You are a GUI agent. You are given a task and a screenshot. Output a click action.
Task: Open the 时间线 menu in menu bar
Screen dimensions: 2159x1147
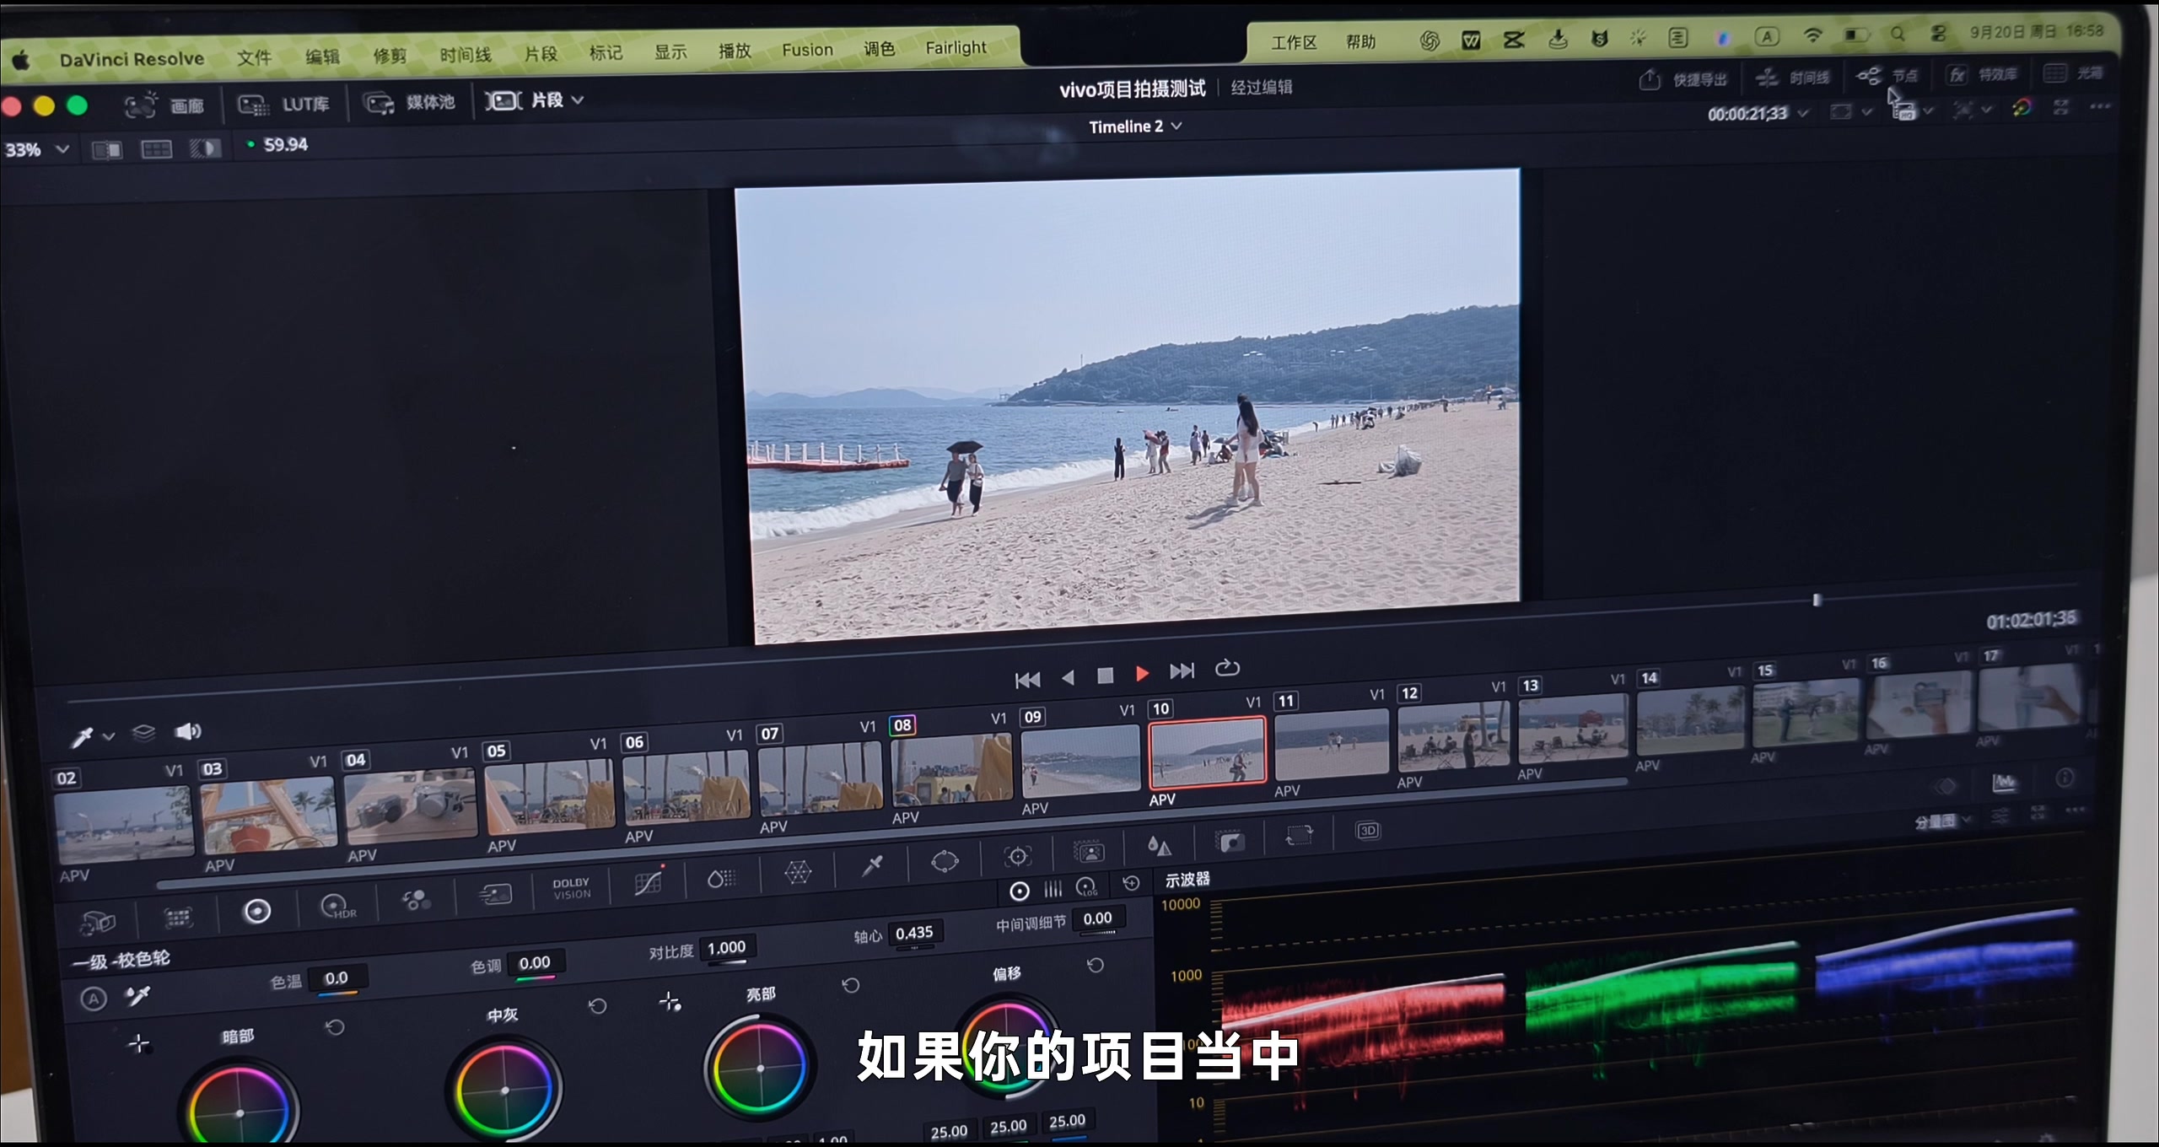[x=466, y=55]
